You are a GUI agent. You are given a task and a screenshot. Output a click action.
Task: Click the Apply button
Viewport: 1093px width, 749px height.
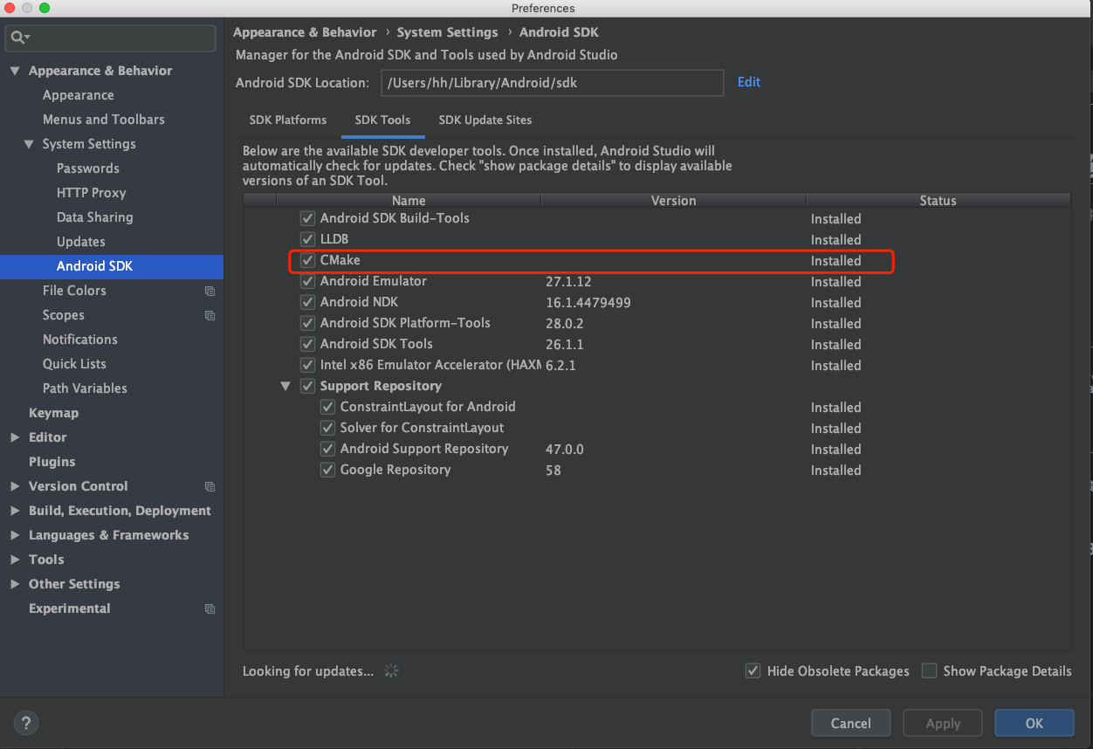pyautogui.click(x=943, y=723)
